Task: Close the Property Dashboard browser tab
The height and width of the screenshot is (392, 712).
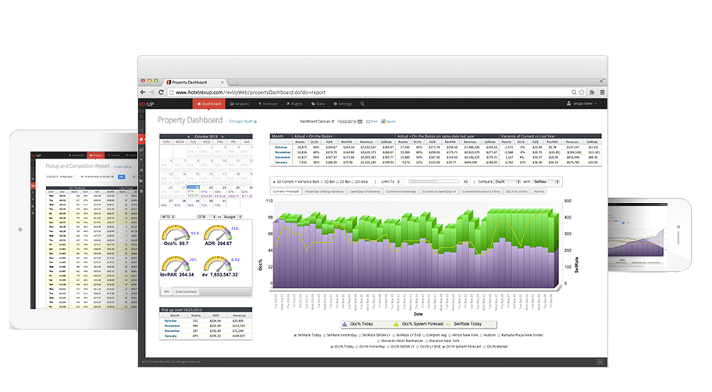Action: (x=222, y=82)
